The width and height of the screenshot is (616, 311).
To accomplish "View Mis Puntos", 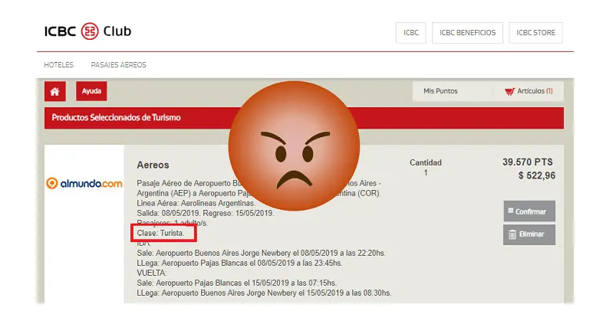I will [440, 91].
